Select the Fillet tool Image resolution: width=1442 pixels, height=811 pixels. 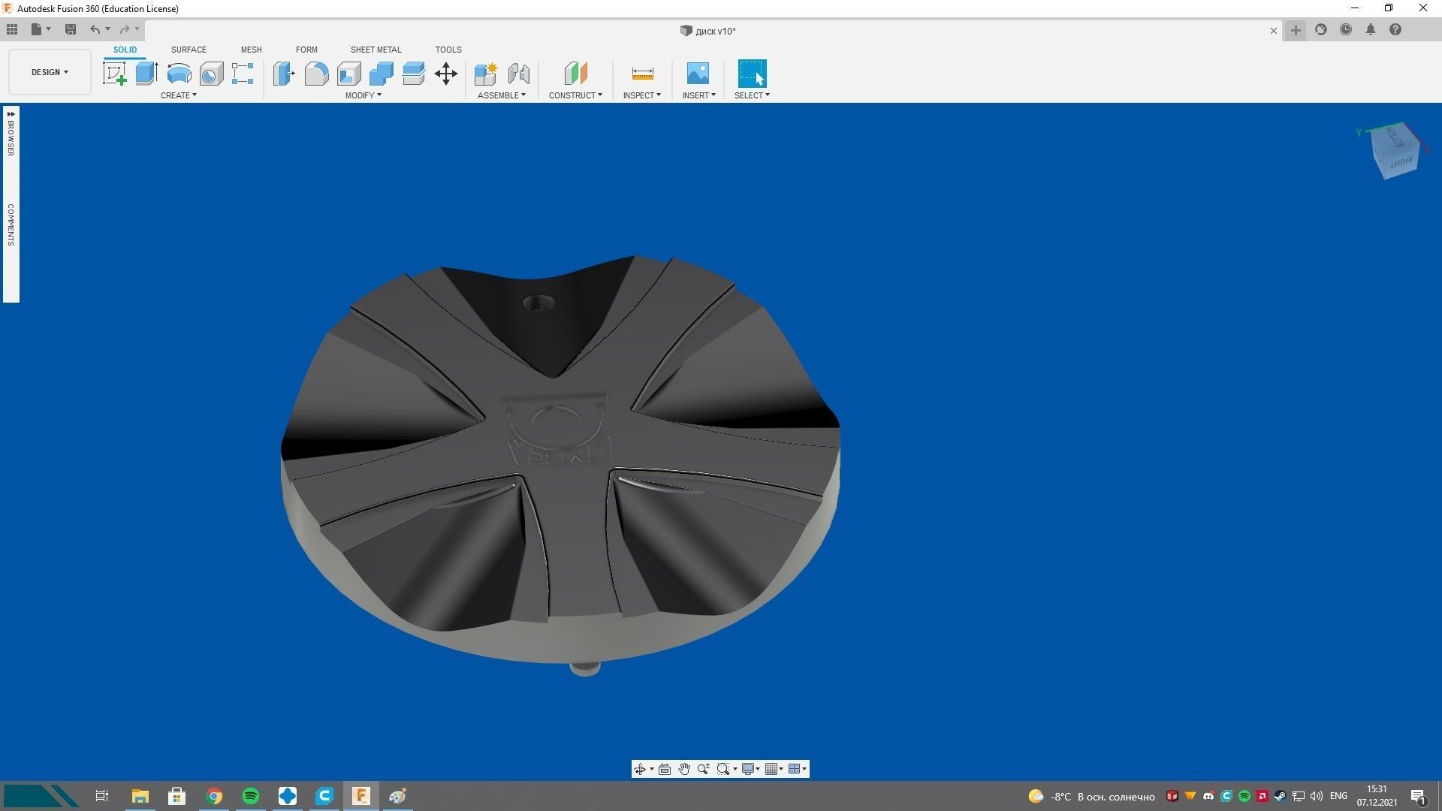pos(316,74)
